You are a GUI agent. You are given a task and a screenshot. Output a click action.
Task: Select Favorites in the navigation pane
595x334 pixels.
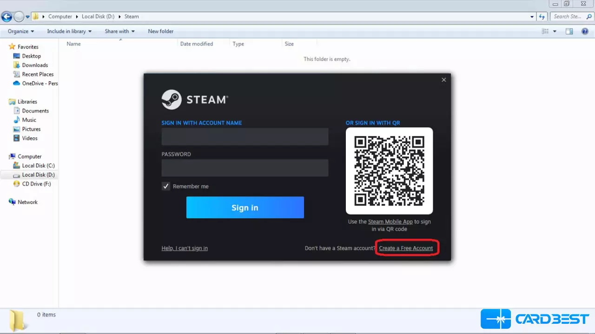click(x=28, y=47)
